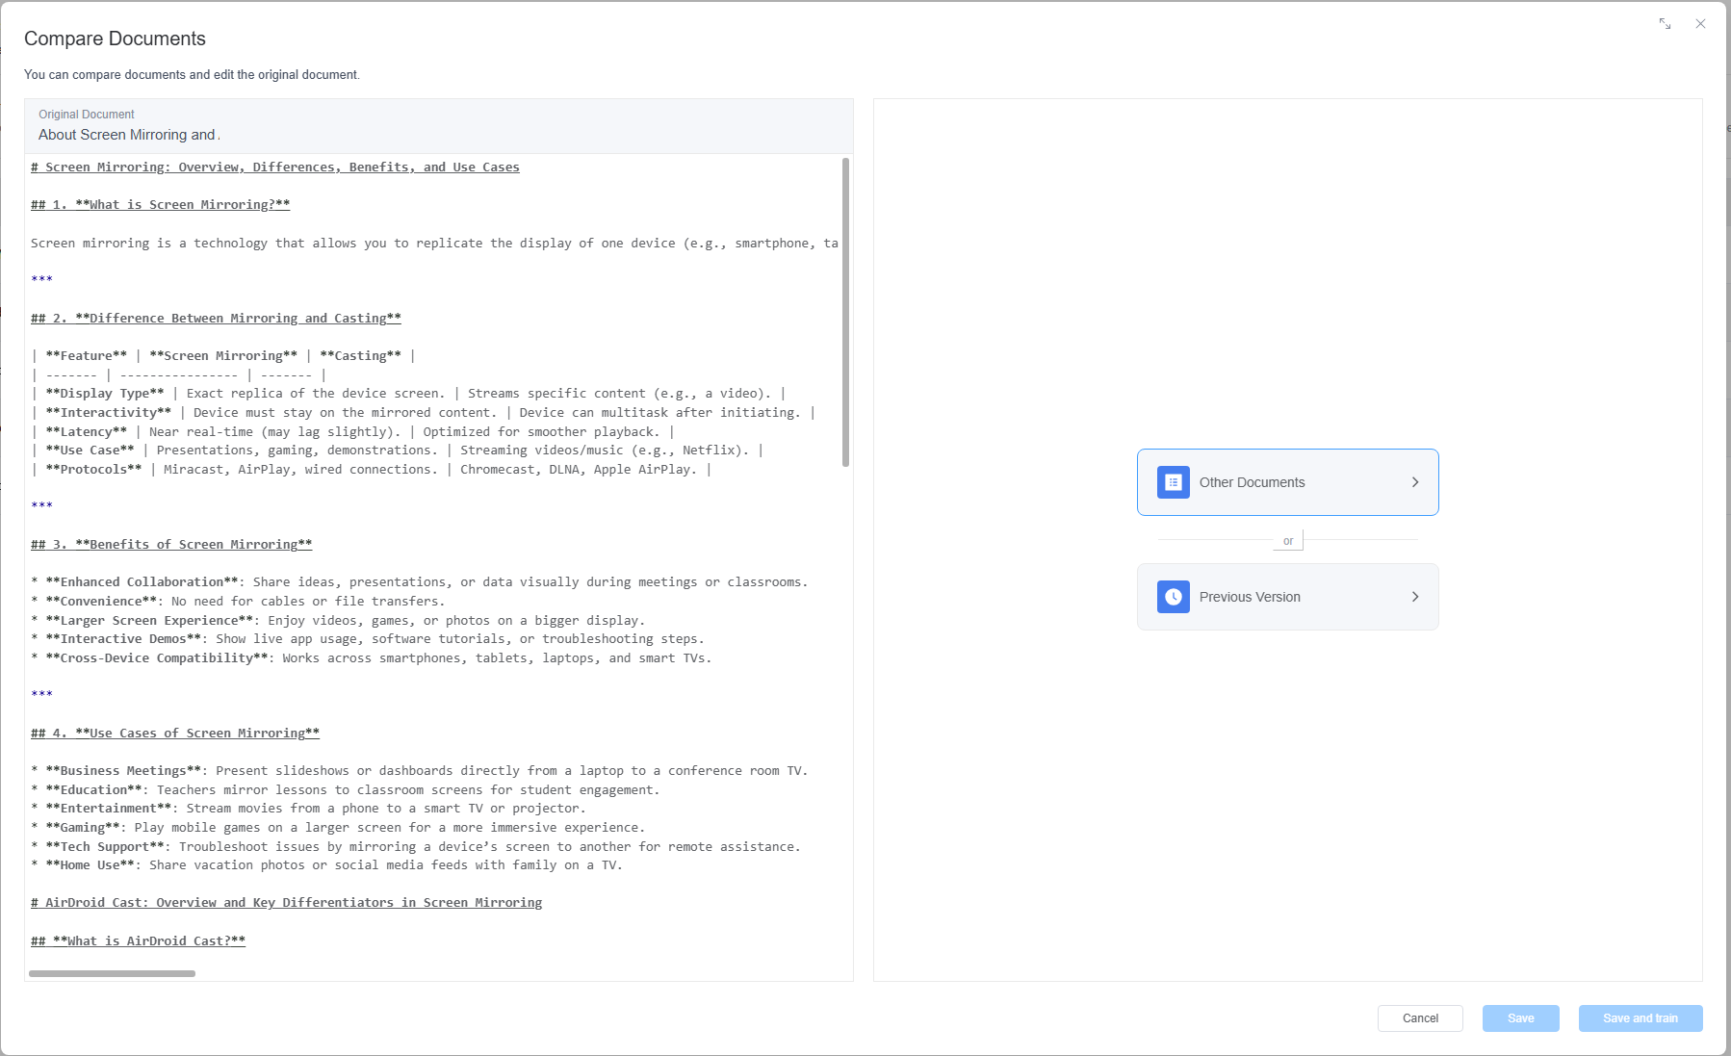Click the '**Latency**' table row
Viewport: 1731px width, 1056px height.
pos(352,432)
